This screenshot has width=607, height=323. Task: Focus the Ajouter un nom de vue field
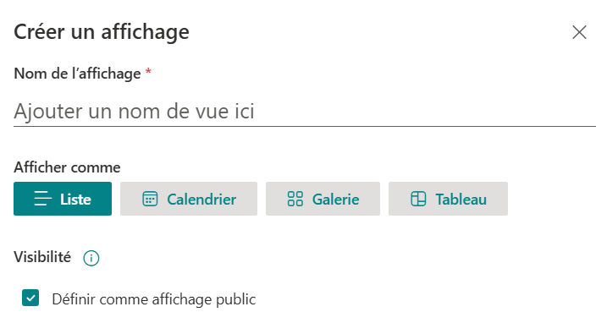coord(305,112)
